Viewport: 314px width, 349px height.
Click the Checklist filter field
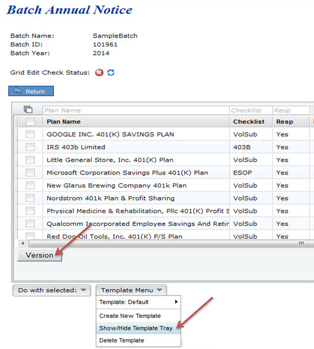pyautogui.click(x=251, y=111)
